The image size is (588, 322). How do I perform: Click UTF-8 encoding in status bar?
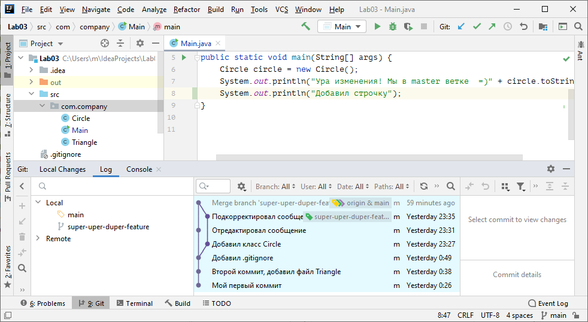tap(490, 315)
